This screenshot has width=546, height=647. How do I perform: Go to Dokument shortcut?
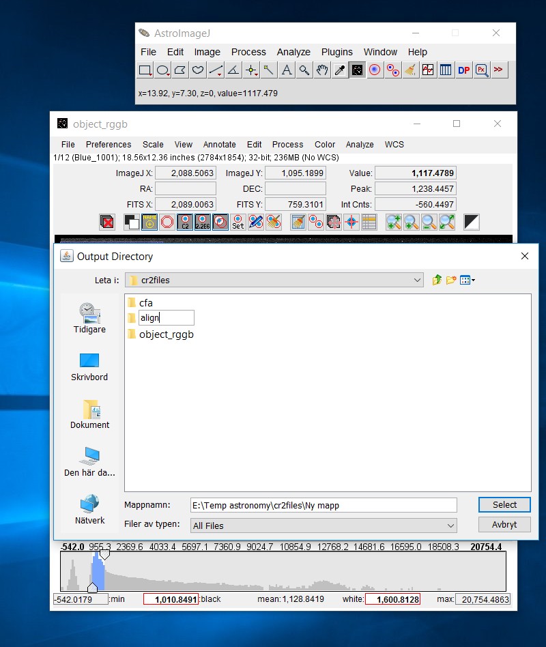coord(89,415)
